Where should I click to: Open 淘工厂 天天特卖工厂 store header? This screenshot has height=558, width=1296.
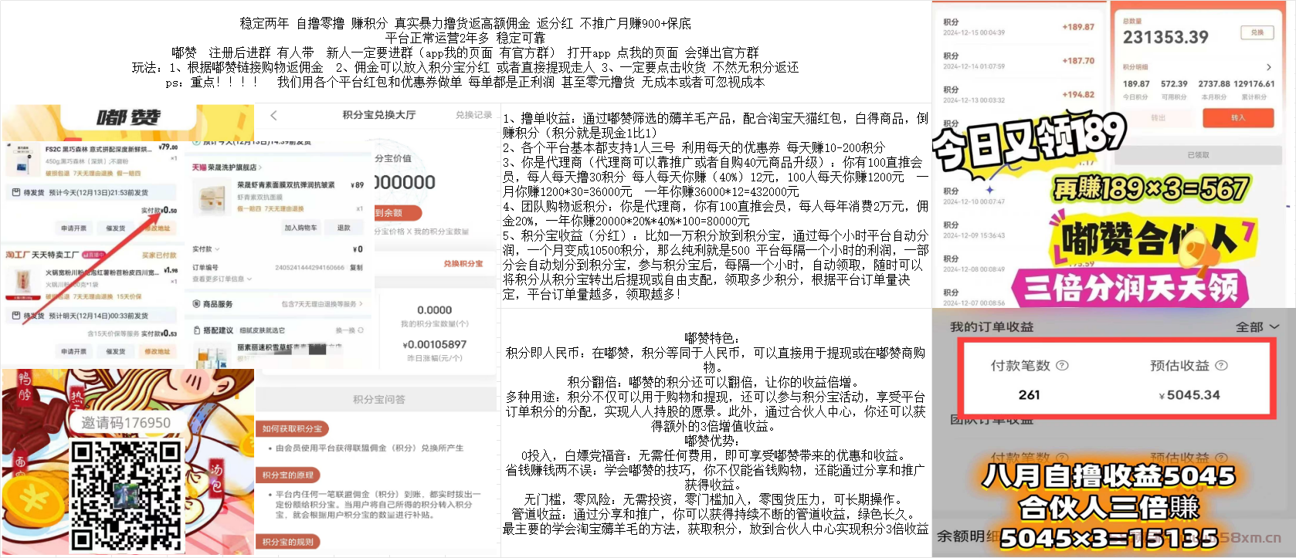(42, 255)
